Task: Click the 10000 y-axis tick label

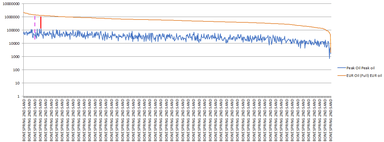Action: point(14,43)
